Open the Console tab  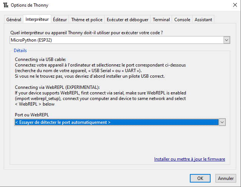click(182, 20)
